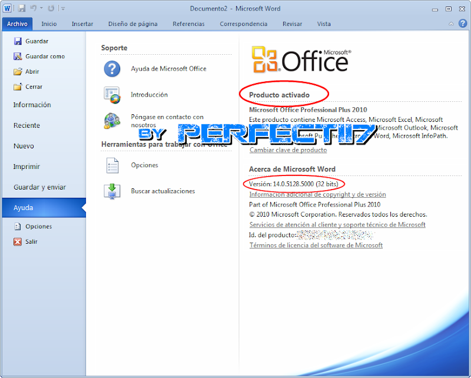Open Introducción under Soporte
Viewport: 471px width, 378px height.
click(x=150, y=95)
